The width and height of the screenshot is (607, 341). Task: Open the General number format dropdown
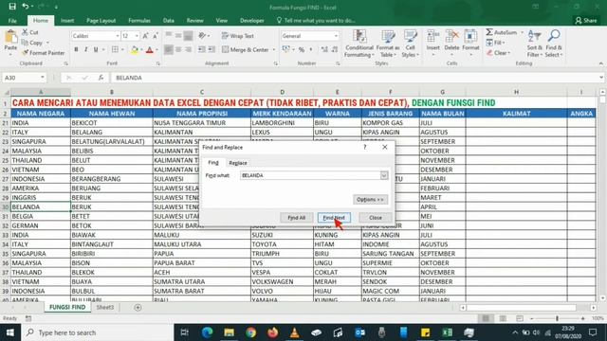pyautogui.click(x=336, y=36)
